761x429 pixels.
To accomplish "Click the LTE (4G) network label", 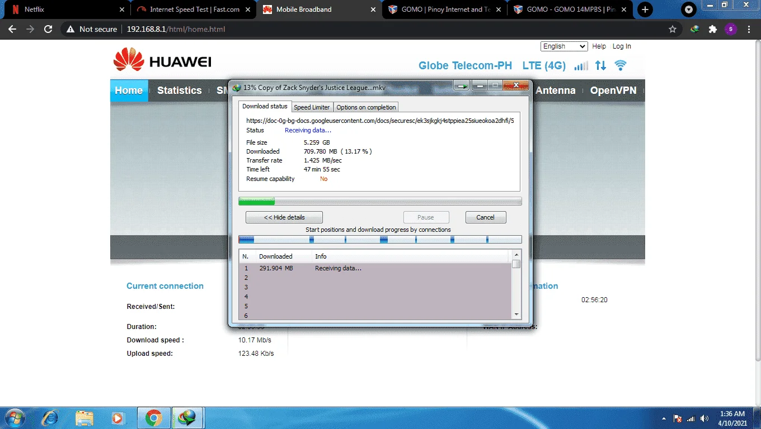I will pos(544,65).
